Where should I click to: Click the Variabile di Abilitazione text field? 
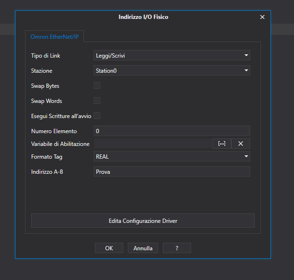(x=153, y=144)
